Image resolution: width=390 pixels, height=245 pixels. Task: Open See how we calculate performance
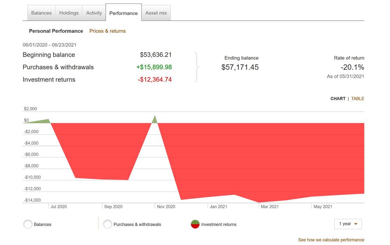(x=331, y=240)
